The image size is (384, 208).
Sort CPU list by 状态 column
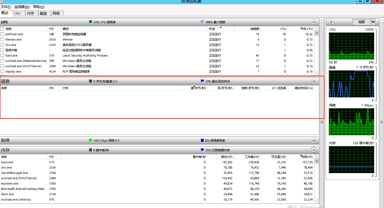coord(221,29)
